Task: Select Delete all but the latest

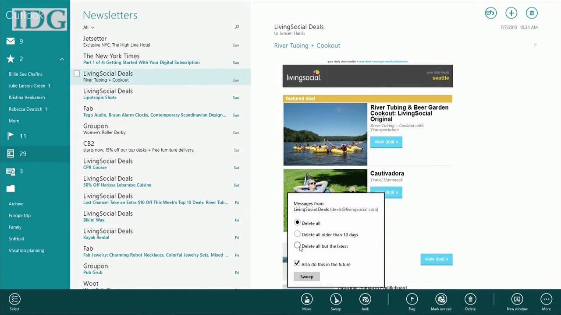Action: click(297, 245)
